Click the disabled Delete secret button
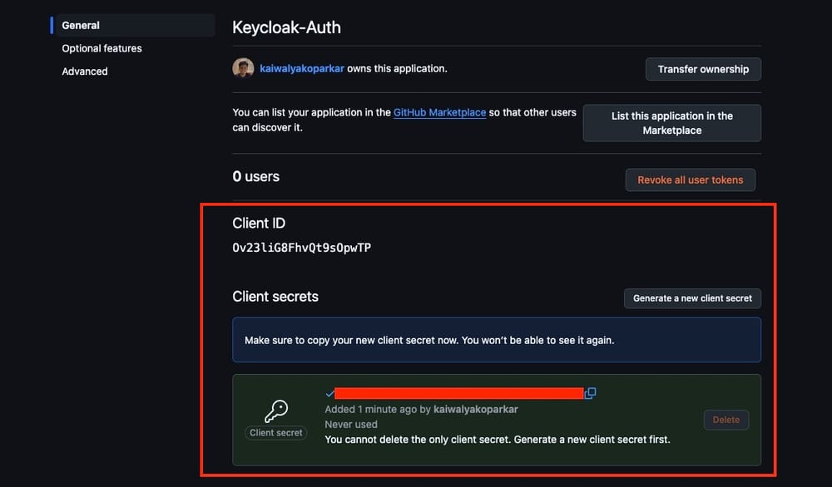 (726, 420)
